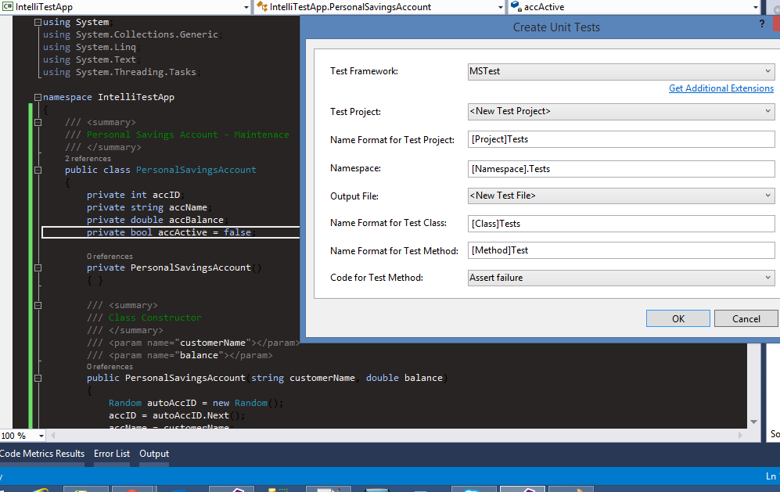Click 0 references above the private constructor
Screen dimensions: 780x492
pyautogui.click(x=110, y=257)
